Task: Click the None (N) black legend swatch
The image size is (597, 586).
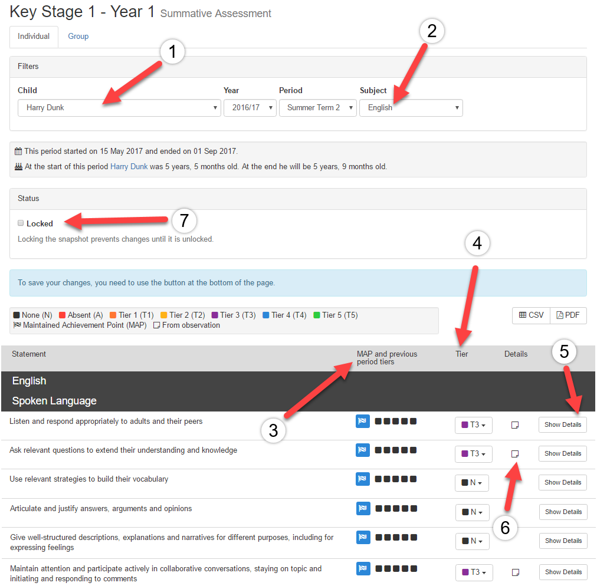Action: (x=17, y=315)
